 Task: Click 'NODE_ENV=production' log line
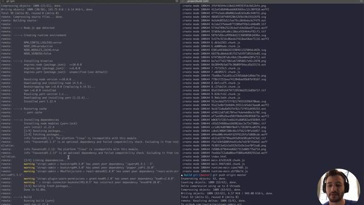[x=38, y=46]
